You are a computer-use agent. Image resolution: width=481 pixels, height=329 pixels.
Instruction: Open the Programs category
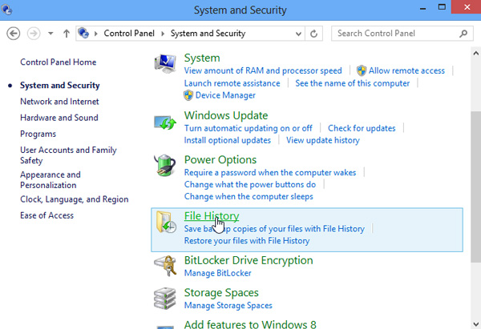tap(38, 134)
